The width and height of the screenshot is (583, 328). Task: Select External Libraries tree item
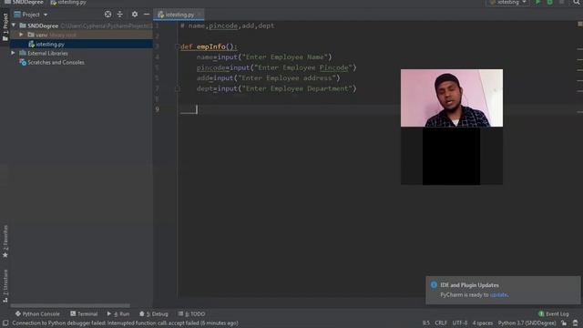point(44,53)
